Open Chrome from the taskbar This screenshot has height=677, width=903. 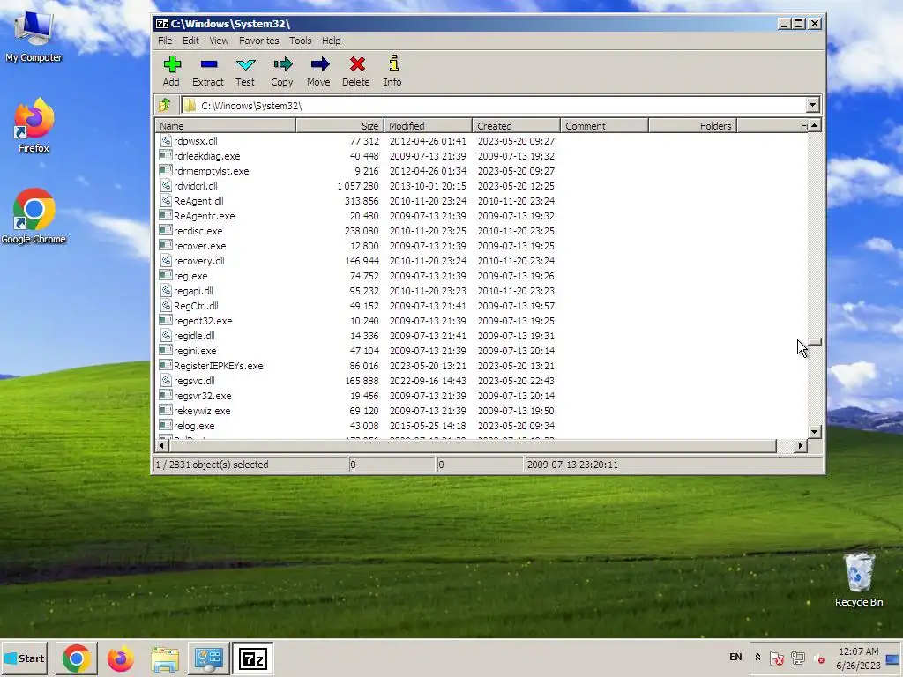click(77, 658)
